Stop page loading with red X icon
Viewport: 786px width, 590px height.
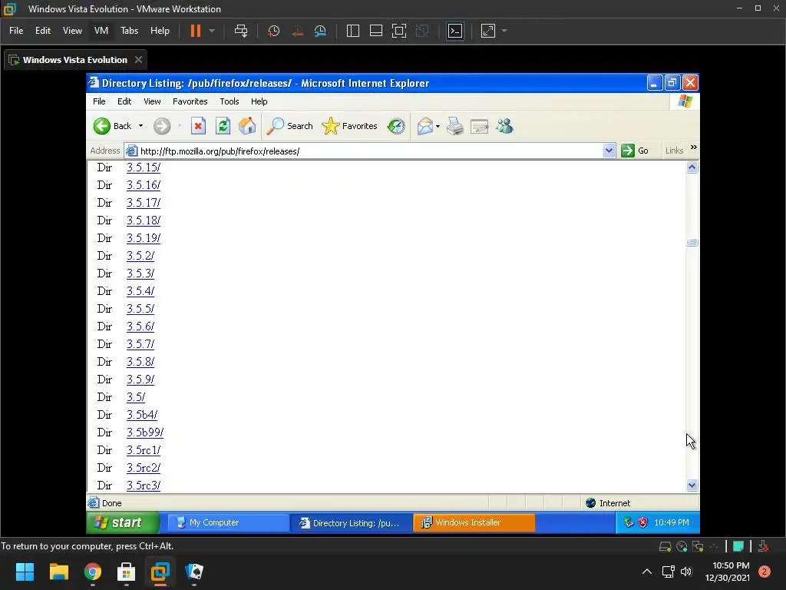pyautogui.click(x=199, y=126)
